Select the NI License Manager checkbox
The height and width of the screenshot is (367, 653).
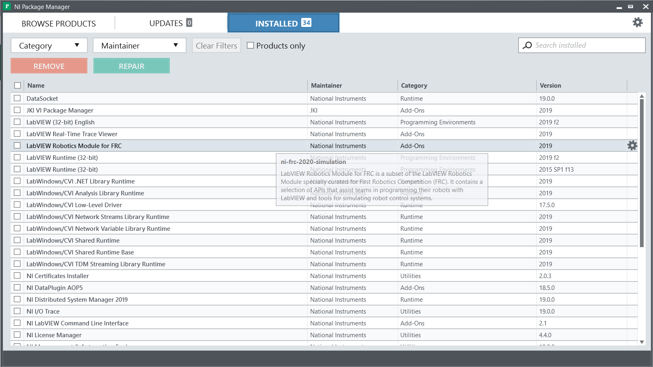tap(17, 335)
